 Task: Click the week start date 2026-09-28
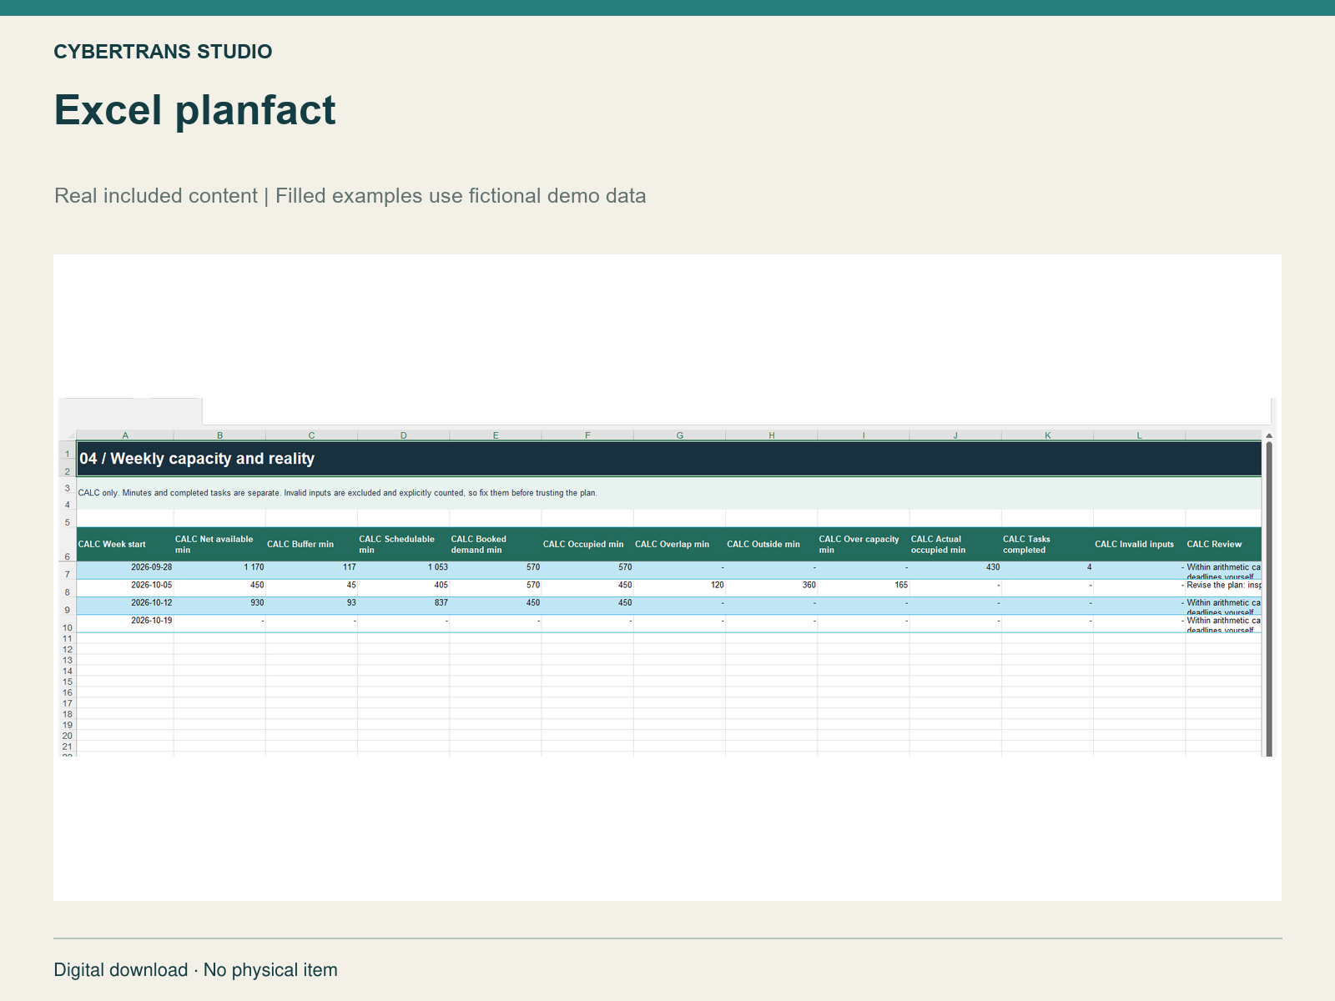(125, 571)
